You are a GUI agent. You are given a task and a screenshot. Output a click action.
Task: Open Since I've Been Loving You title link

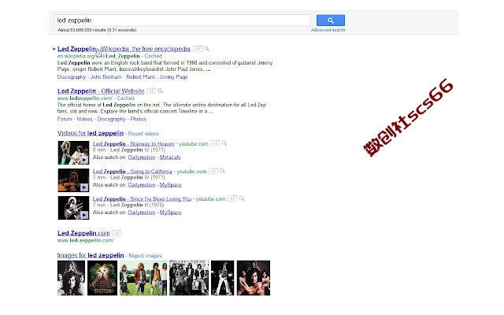[x=142, y=199]
